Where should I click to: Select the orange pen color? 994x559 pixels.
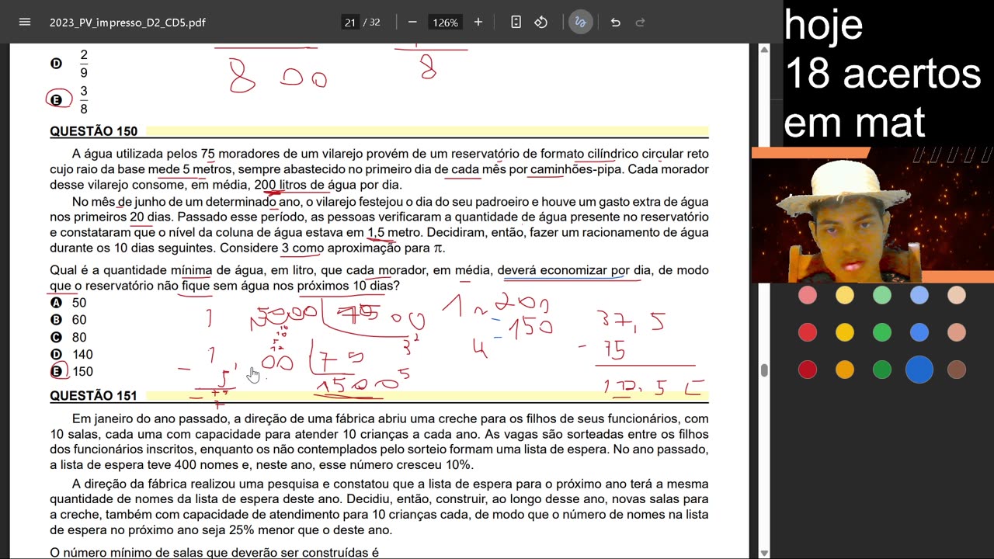point(845,370)
